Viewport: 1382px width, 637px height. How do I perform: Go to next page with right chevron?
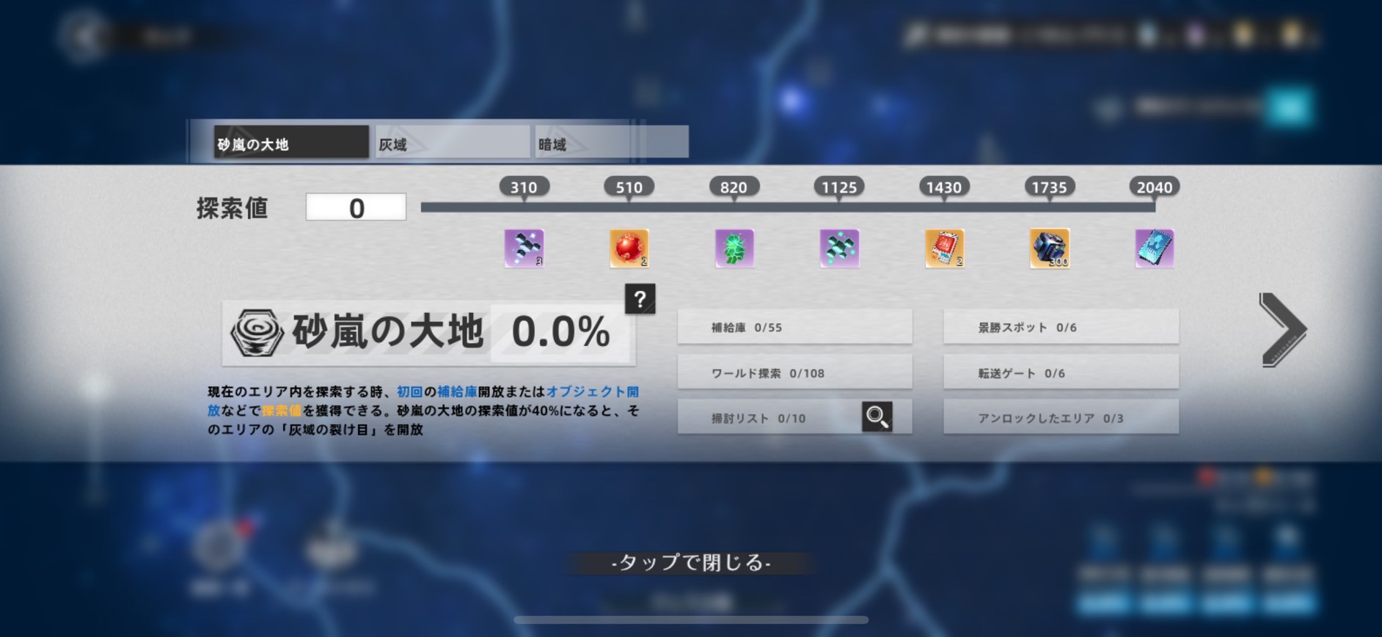click(1282, 330)
